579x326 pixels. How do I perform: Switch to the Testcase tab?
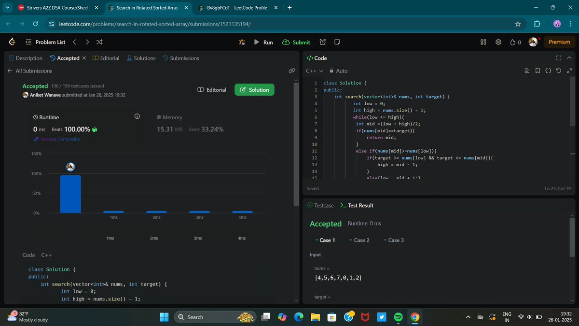coord(320,205)
